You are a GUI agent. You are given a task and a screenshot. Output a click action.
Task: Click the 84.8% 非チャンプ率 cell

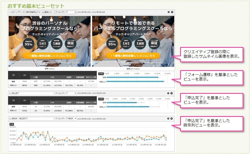(91, 107)
